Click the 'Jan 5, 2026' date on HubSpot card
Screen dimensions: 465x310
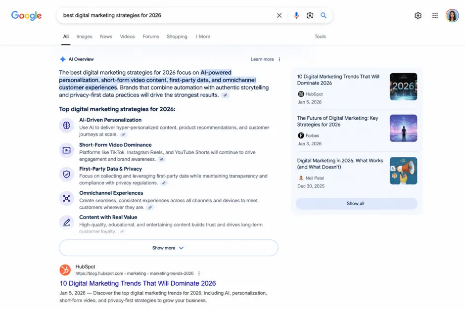pyautogui.click(x=309, y=102)
